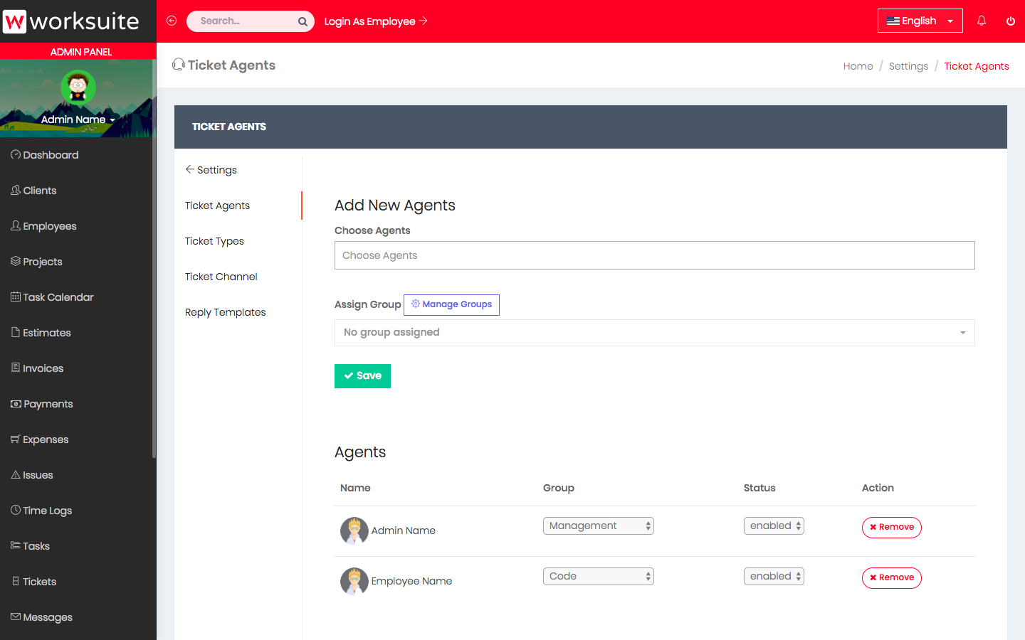This screenshot has height=640, width=1025.
Task: Collapse sidebar using the back arrow icon
Action: [172, 21]
